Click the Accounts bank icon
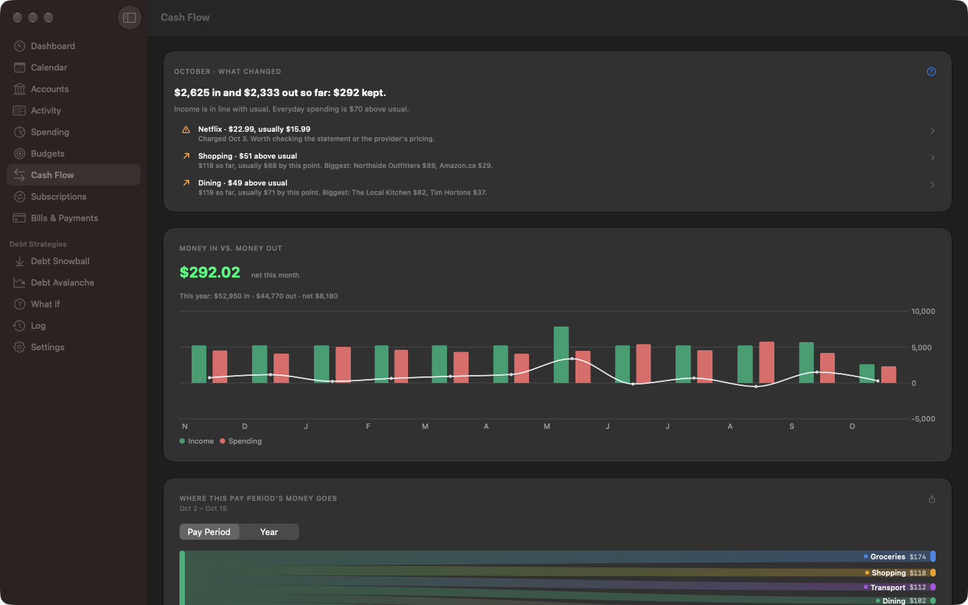Image resolution: width=968 pixels, height=605 pixels. pyautogui.click(x=19, y=89)
